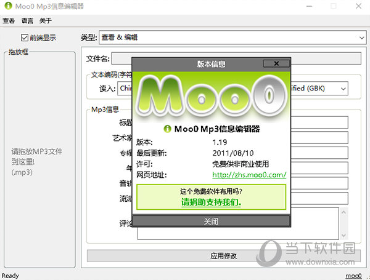Click the 请捐助支持我们 donation link
This screenshot has width=370, height=280.
point(211,202)
